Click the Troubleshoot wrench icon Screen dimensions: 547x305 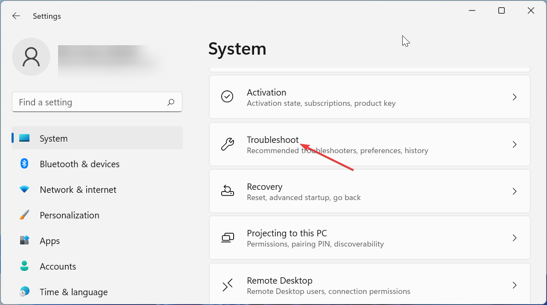(x=228, y=144)
